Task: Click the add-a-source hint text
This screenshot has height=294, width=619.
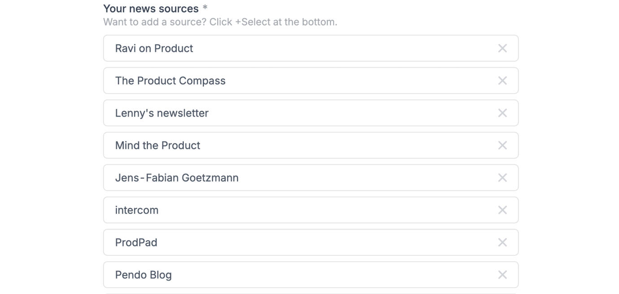Action: 220,22
